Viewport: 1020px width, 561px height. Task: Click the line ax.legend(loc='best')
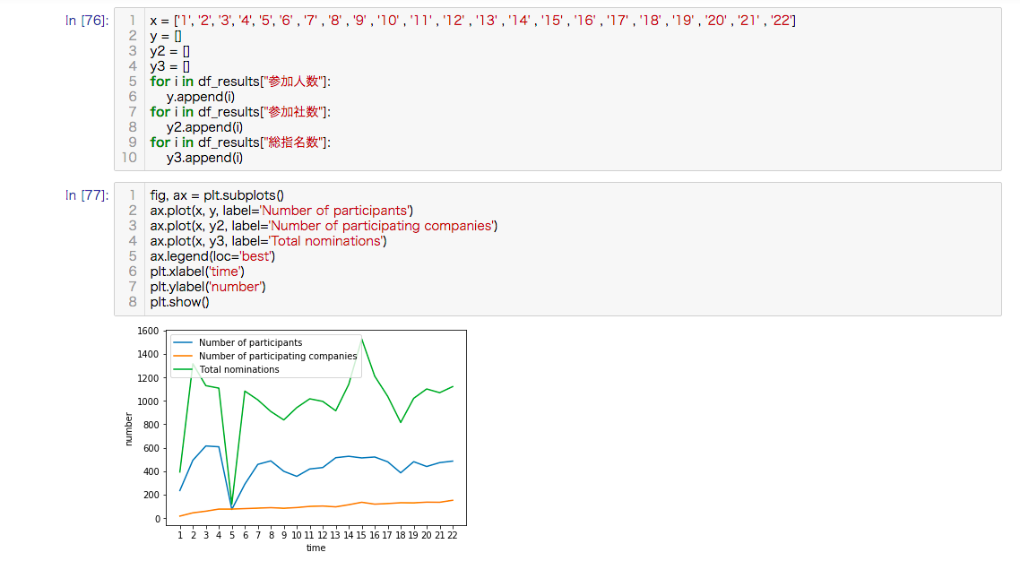pyautogui.click(x=212, y=256)
